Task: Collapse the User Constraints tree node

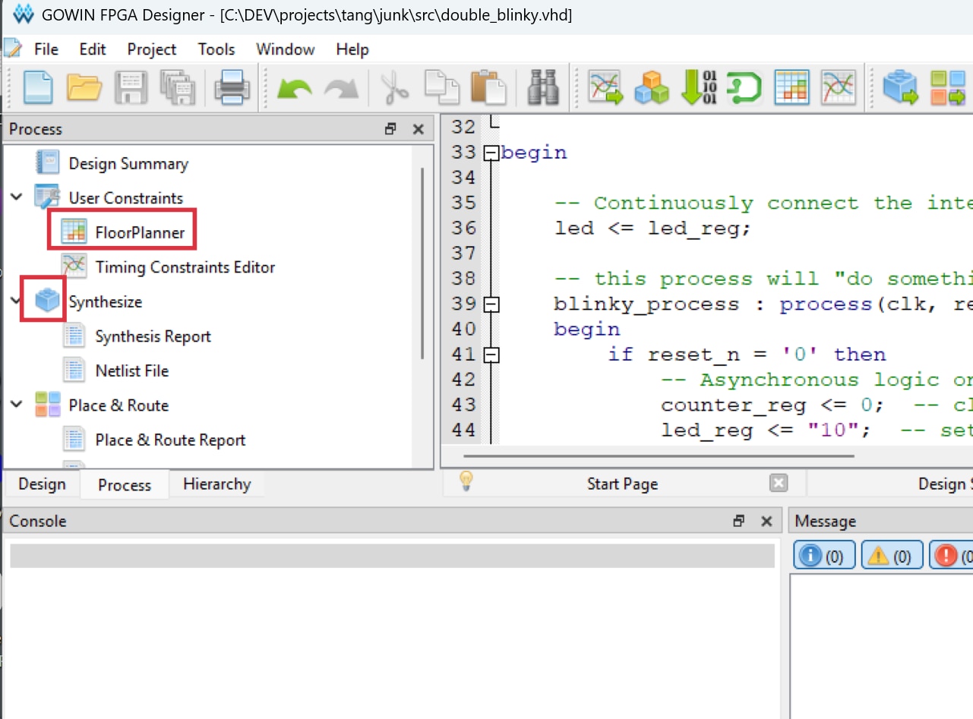Action: [17, 197]
